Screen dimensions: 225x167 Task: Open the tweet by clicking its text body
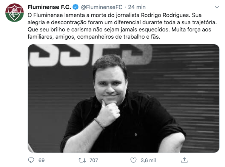pyautogui.click(x=122, y=26)
